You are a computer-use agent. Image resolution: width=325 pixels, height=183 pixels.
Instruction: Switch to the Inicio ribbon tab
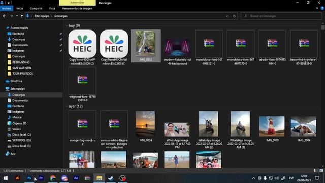coord(20,8)
